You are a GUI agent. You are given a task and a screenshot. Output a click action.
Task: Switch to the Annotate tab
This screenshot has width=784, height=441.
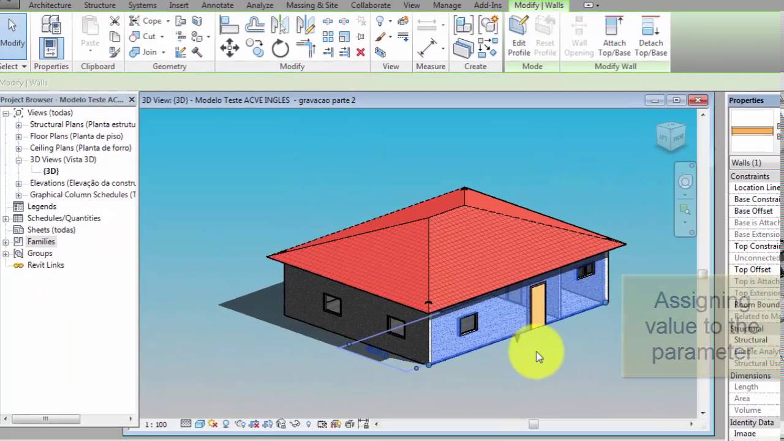point(217,5)
